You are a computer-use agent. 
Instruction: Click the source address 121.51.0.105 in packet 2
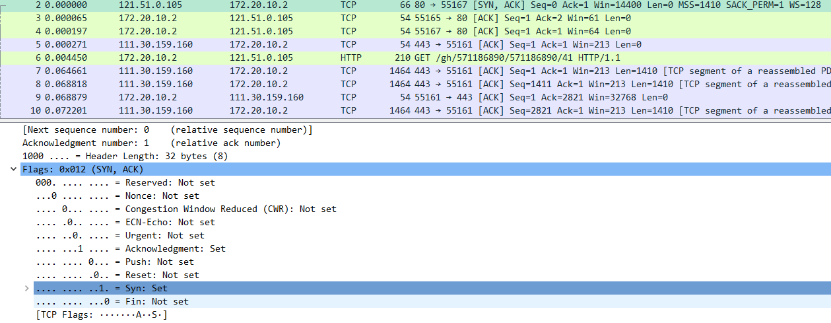(150, 5)
